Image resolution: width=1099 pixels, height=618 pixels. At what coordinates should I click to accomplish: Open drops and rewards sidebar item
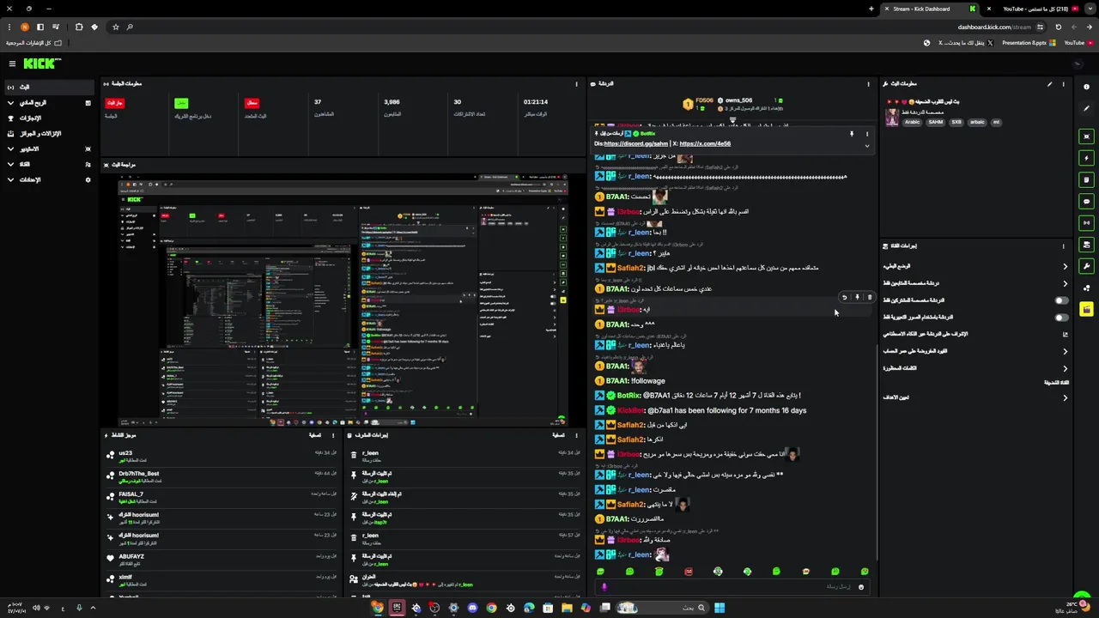pos(47,134)
